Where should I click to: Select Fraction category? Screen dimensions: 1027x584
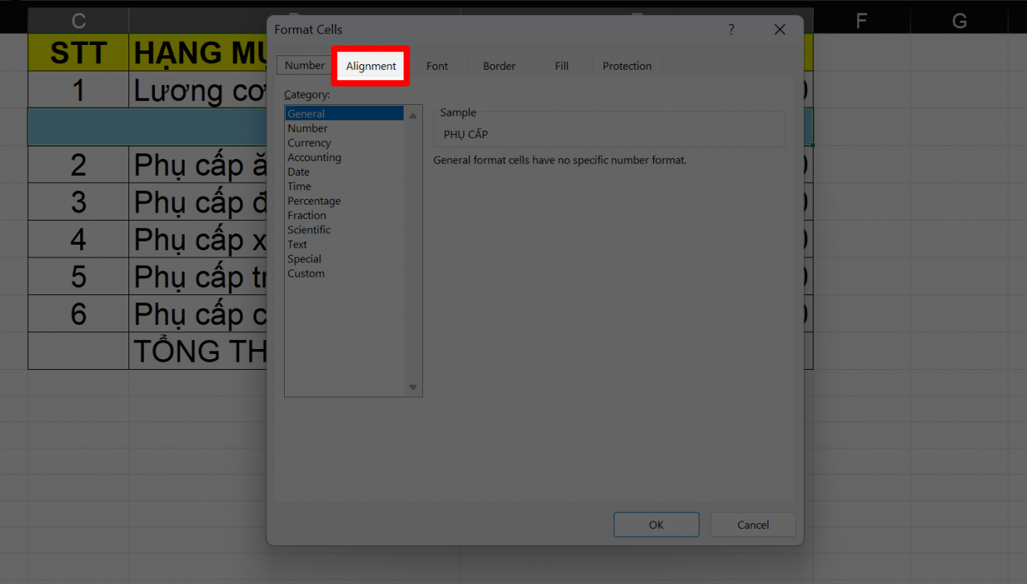coord(345,215)
